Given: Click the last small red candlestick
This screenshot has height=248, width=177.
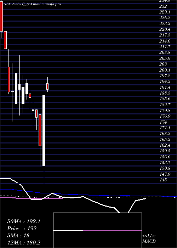Looking at the screenshot, I should click(47, 86).
